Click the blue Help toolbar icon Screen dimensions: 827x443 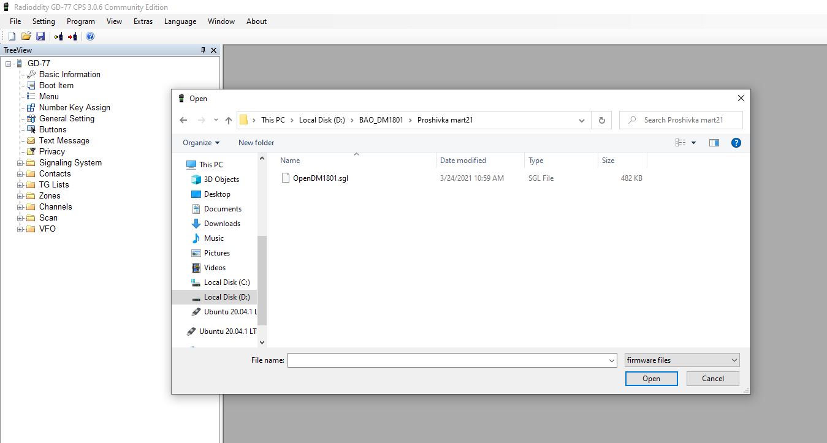[x=90, y=37]
